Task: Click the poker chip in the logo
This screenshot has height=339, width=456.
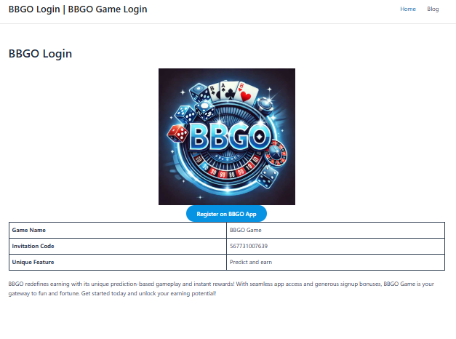Action: click(x=265, y=105)
